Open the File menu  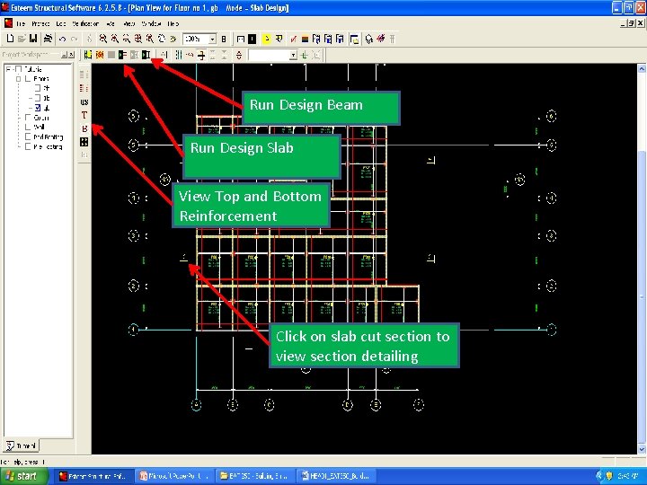[20, 24]
